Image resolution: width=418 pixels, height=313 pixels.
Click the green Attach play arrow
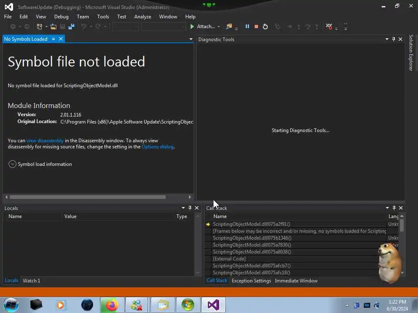click(x=192, y=26)
